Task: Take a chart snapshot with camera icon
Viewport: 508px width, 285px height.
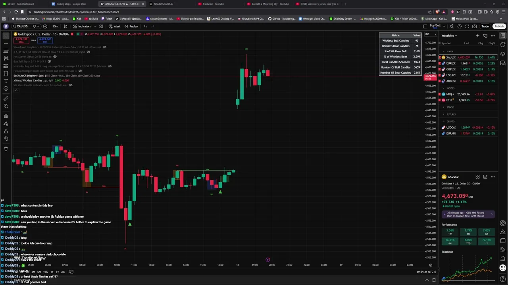Action: click(475, 27)
